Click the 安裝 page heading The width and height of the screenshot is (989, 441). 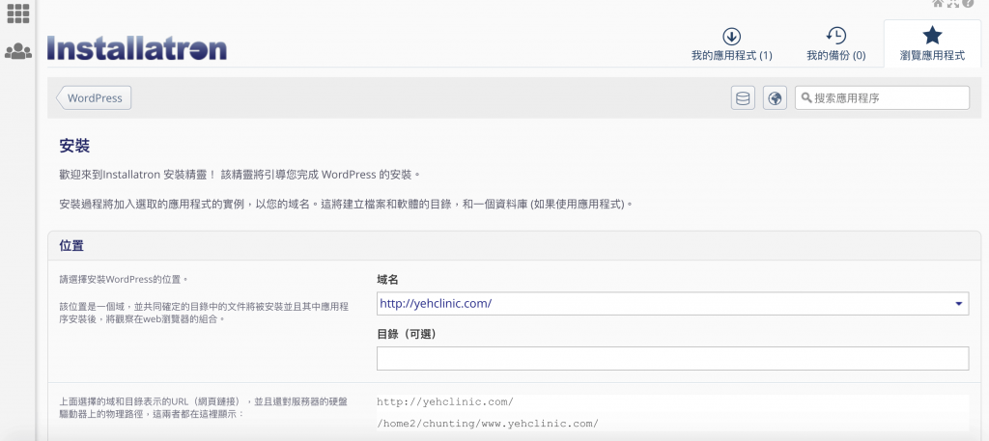[74, 146]
